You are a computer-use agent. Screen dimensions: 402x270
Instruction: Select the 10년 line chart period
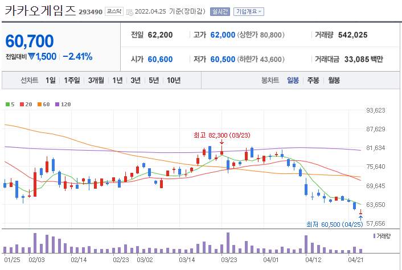click(x=174, y=80)
